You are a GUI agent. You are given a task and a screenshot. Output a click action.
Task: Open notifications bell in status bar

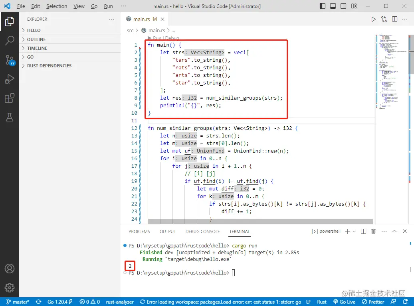coord(406,302)
